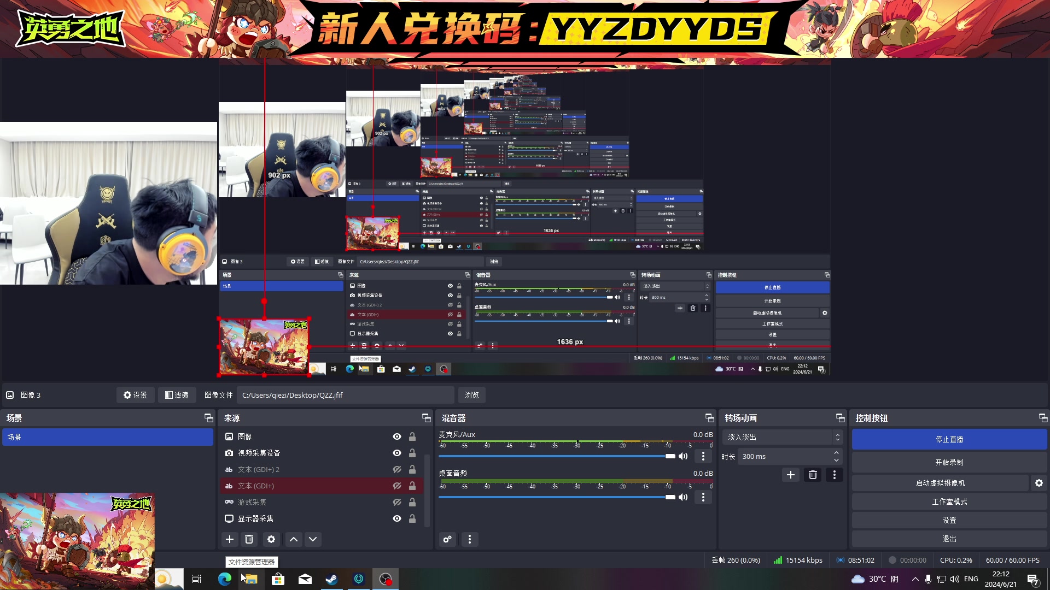This screenshot has height=590, width=1050.
Task: Hide the 显示器采集 source
Action: [x=397, y=518]
